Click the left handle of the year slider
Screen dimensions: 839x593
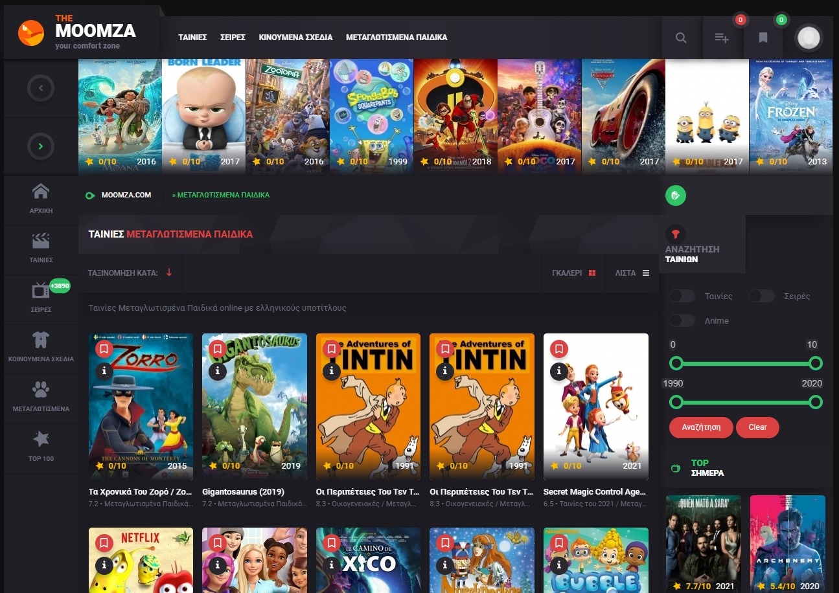pos(676,402)
